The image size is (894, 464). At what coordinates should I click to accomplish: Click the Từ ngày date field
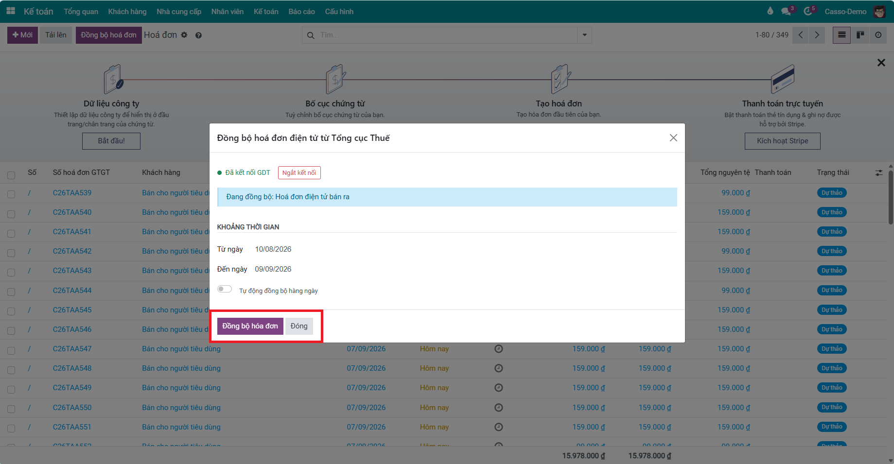tap(273, 249)
